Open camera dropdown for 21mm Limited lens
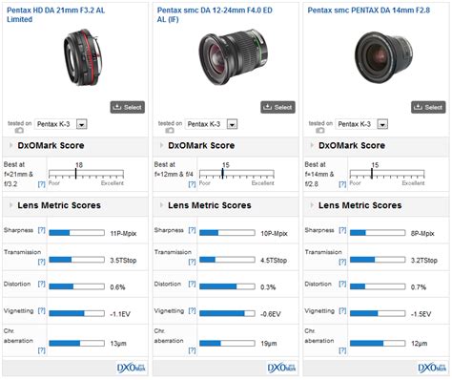The height and width of the screenshot is (380, 452). click(82, 124)
